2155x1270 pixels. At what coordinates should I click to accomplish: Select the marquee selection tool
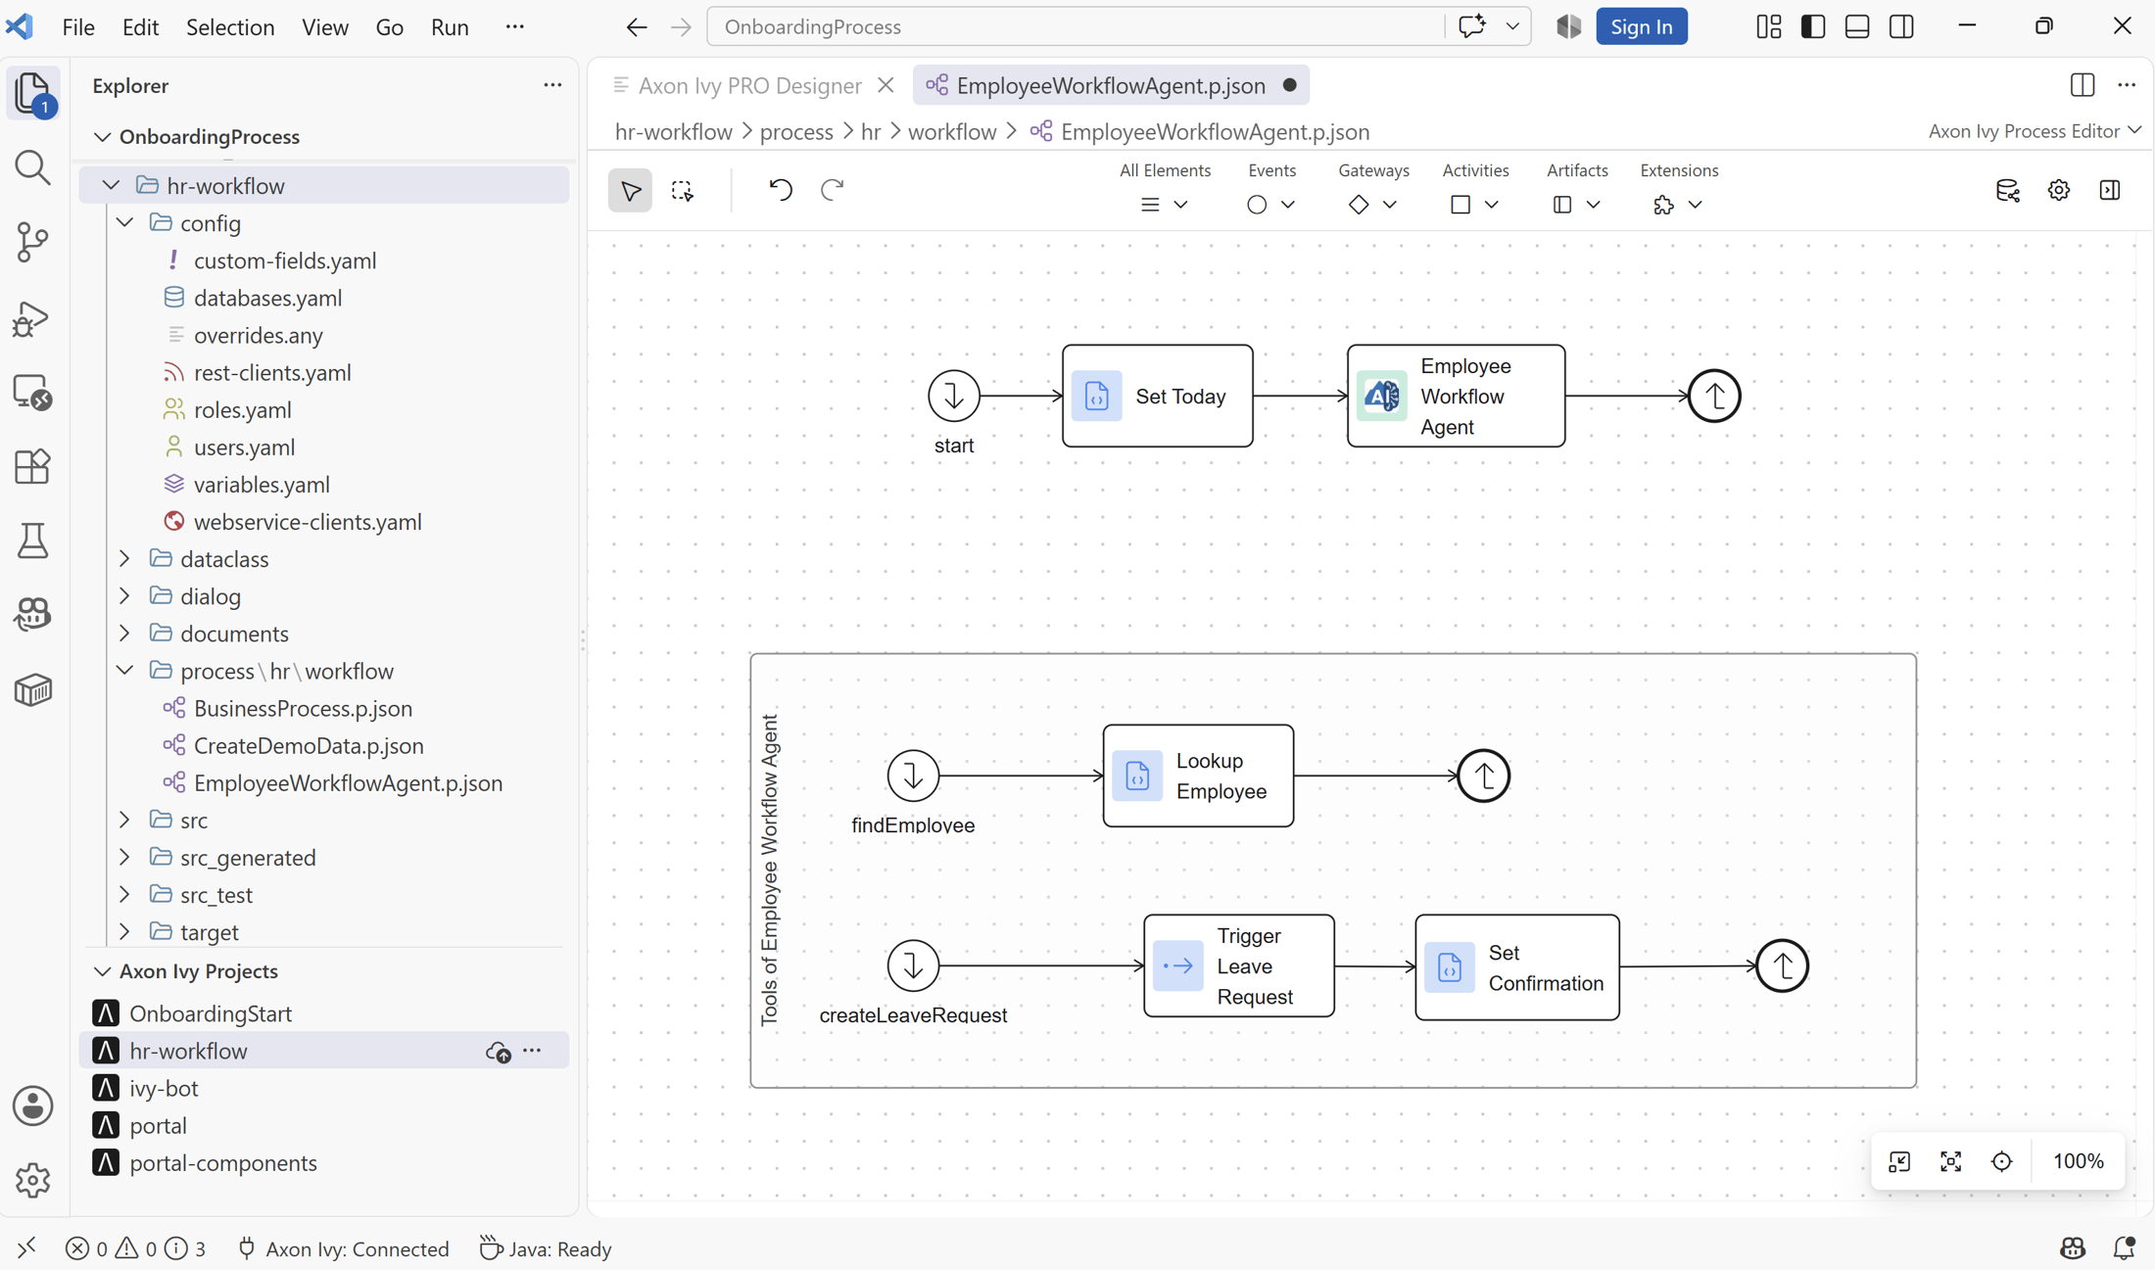click(x=682, y=190)
